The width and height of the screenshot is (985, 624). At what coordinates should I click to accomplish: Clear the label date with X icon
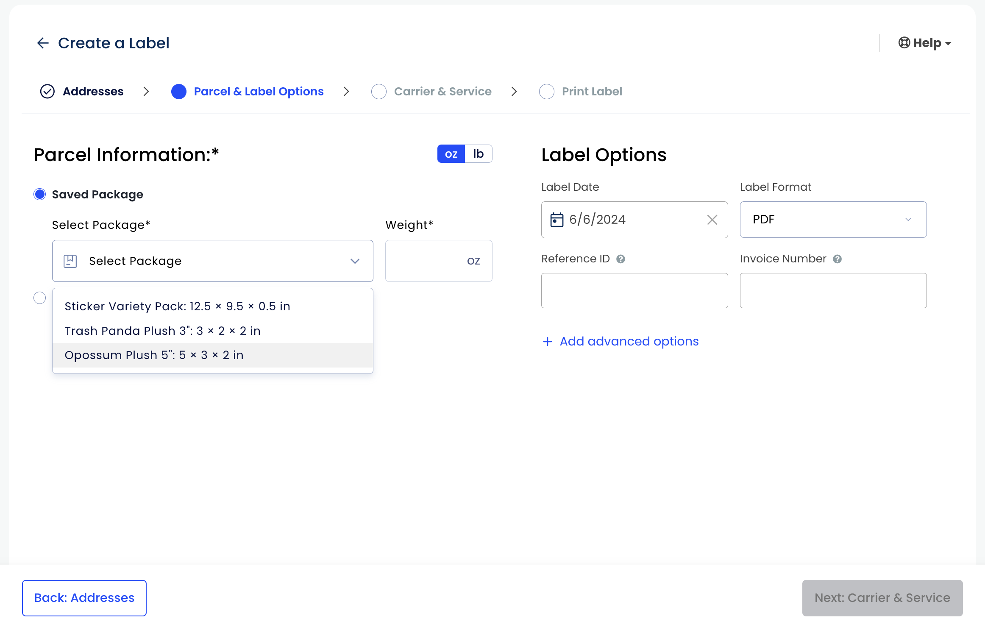(x=712, y=220)
